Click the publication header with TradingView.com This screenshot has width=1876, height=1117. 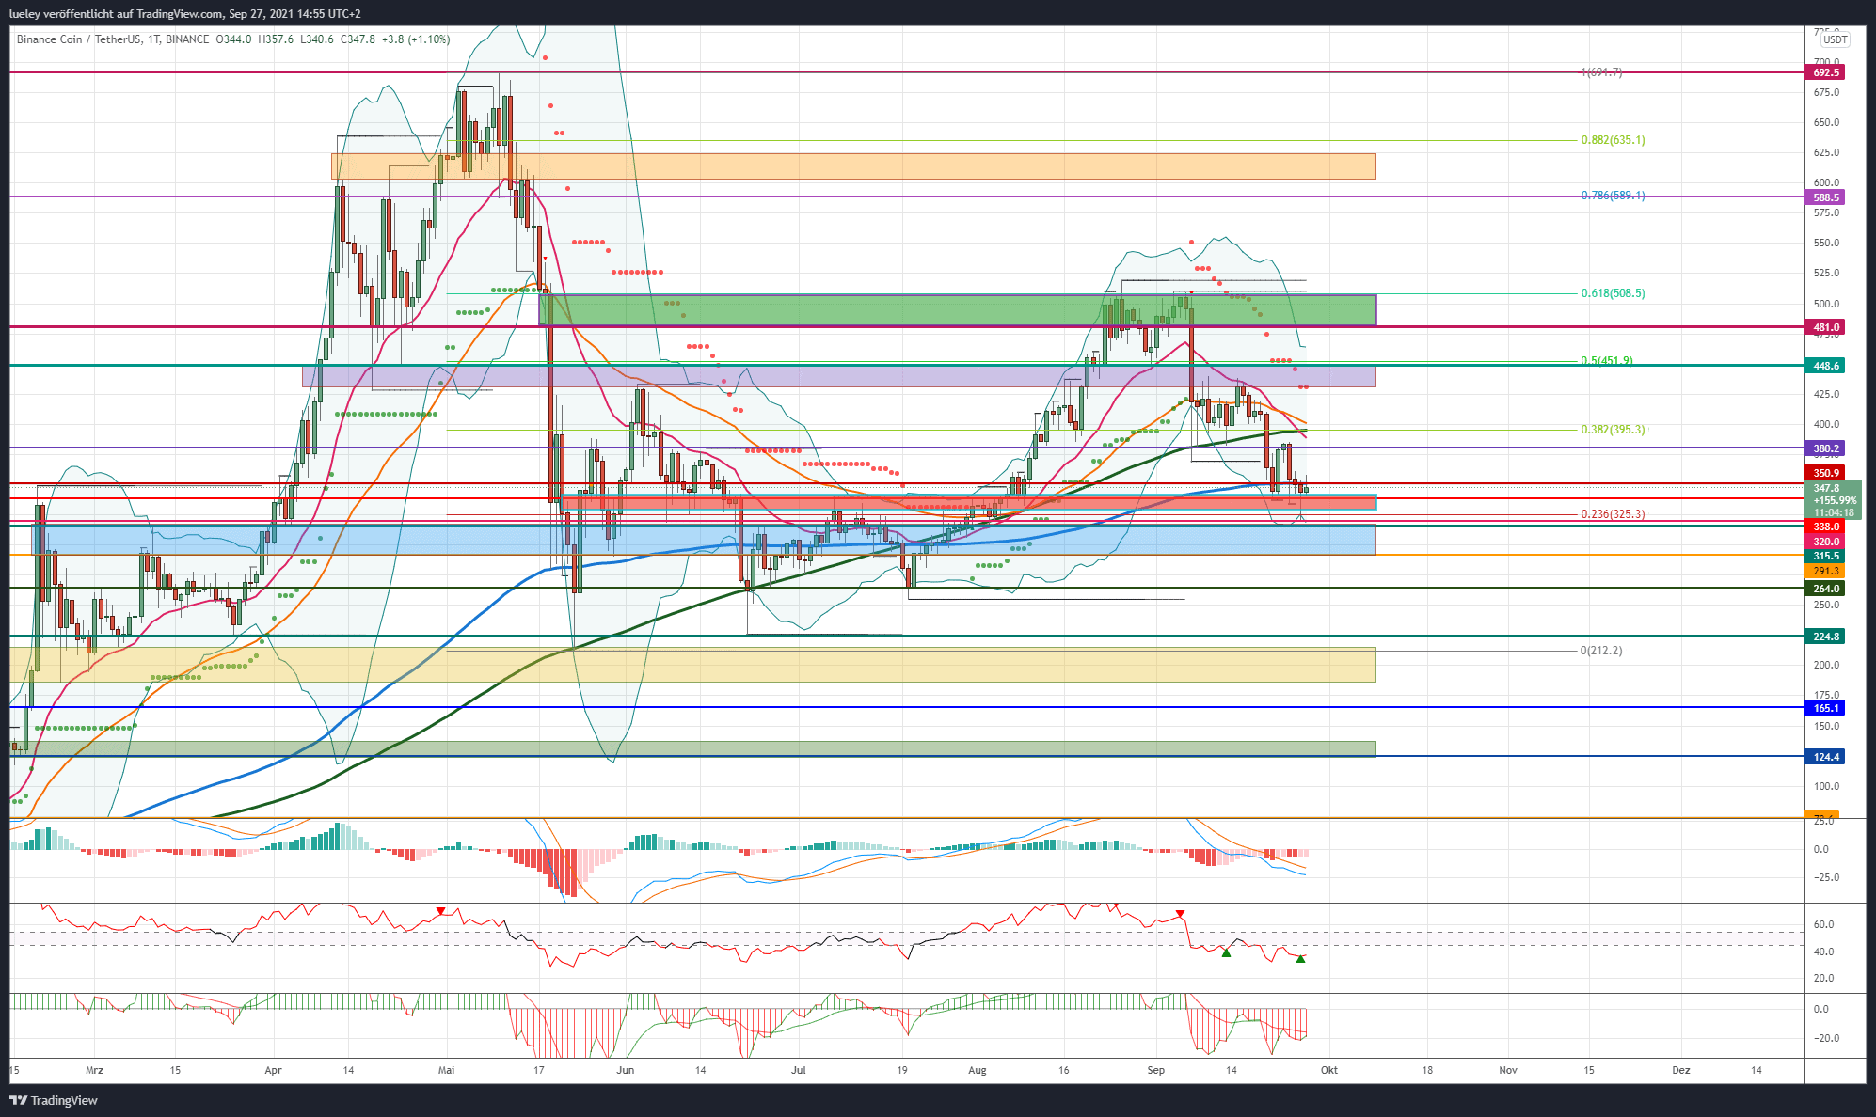click(x=184, y=14)
